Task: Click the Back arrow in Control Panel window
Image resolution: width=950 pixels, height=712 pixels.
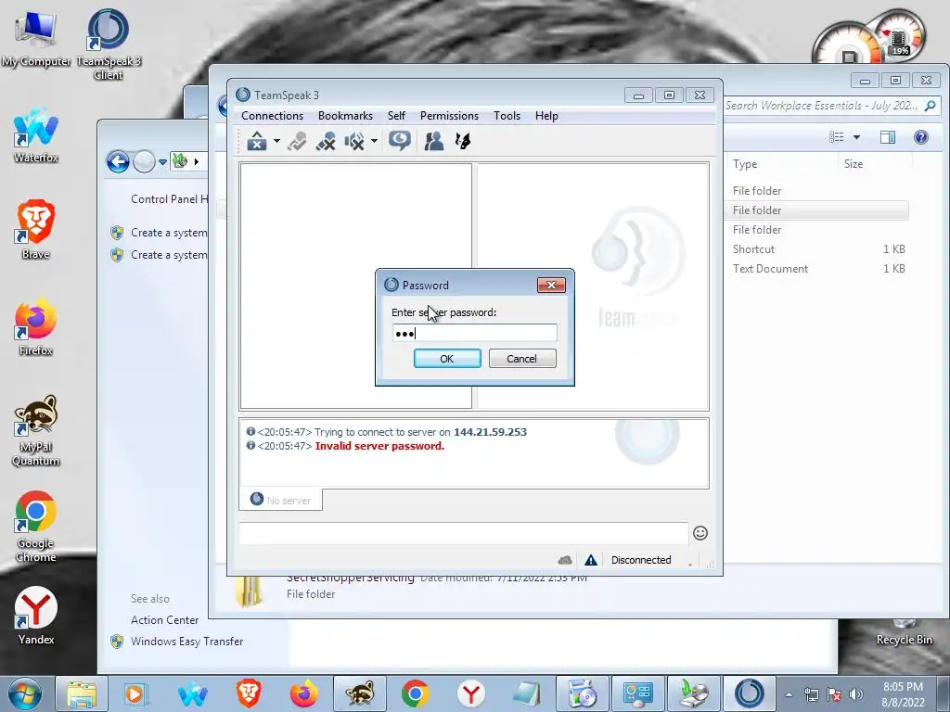Action: pos(118,161)
